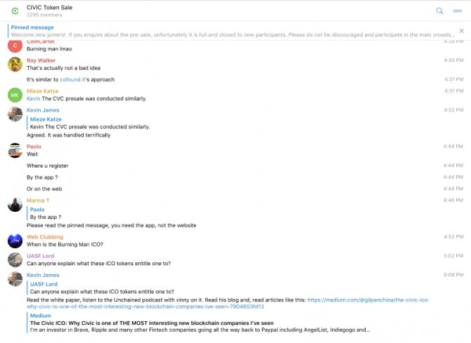Screen dimensions: 471x343
Task: Click Web Clubbing's avatar
Action: 15,241
